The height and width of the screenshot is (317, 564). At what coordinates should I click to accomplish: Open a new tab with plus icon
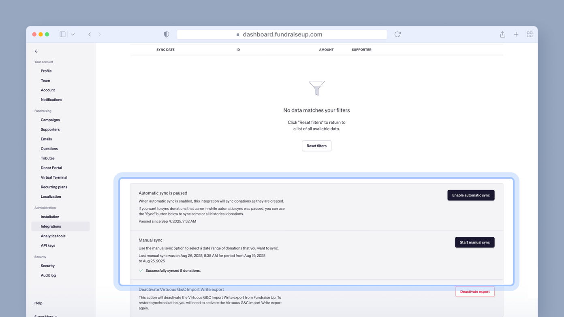point(516,34)
